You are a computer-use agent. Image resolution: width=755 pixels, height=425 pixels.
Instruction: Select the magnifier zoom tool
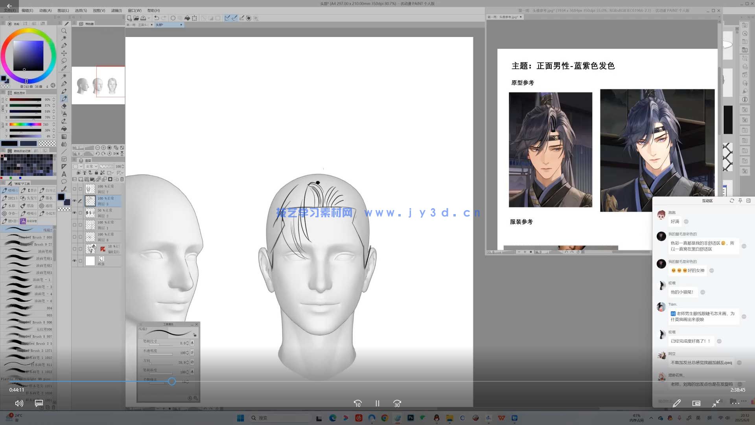point(64,31)
